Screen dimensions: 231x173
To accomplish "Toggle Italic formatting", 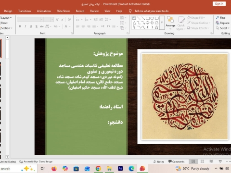I will (25, 26).
